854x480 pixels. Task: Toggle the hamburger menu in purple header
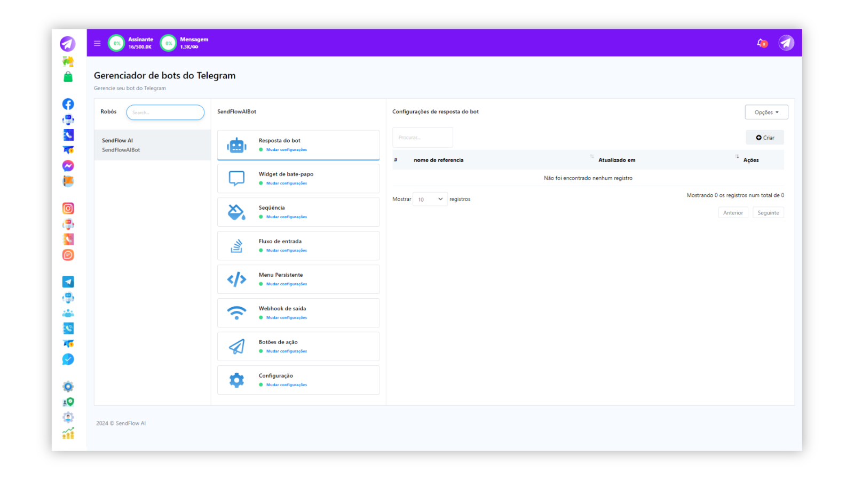coord(97,43)
